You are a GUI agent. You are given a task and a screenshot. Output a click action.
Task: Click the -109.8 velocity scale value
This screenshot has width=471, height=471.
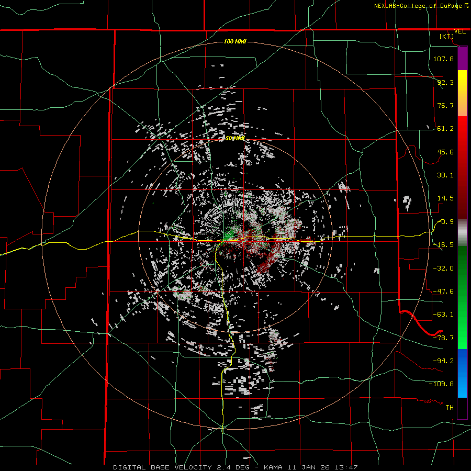point(441,384)
